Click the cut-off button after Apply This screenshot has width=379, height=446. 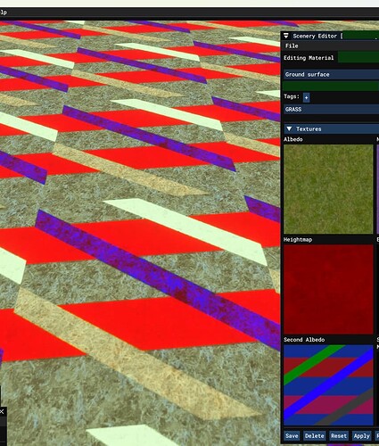pos(377,436)
